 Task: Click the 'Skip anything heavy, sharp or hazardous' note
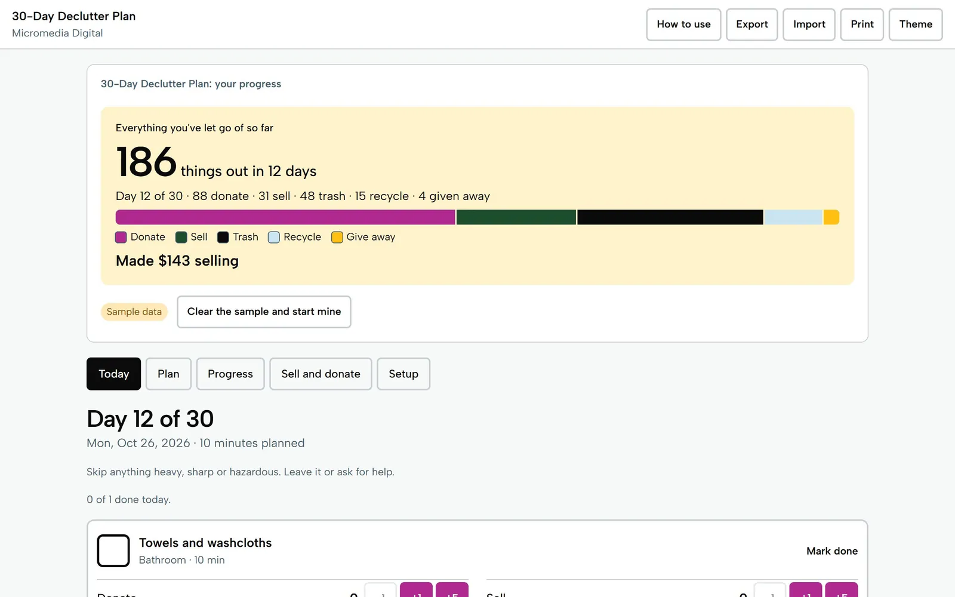coord(241,472)
